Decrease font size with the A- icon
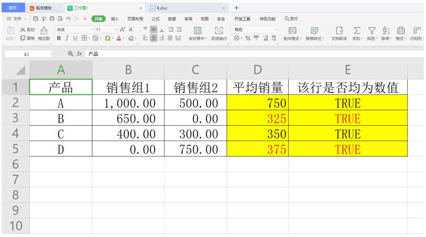426x237 pixels. pyautogui.click(x=131, y=29)
